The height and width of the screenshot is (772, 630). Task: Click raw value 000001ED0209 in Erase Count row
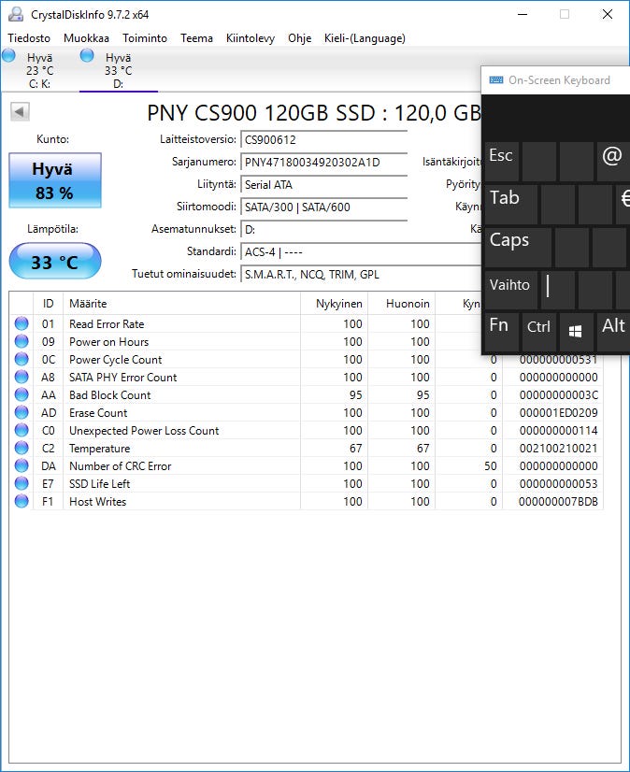pos(559,412)
